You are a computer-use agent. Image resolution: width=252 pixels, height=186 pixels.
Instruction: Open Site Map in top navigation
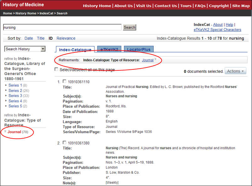tap(241, 6)
